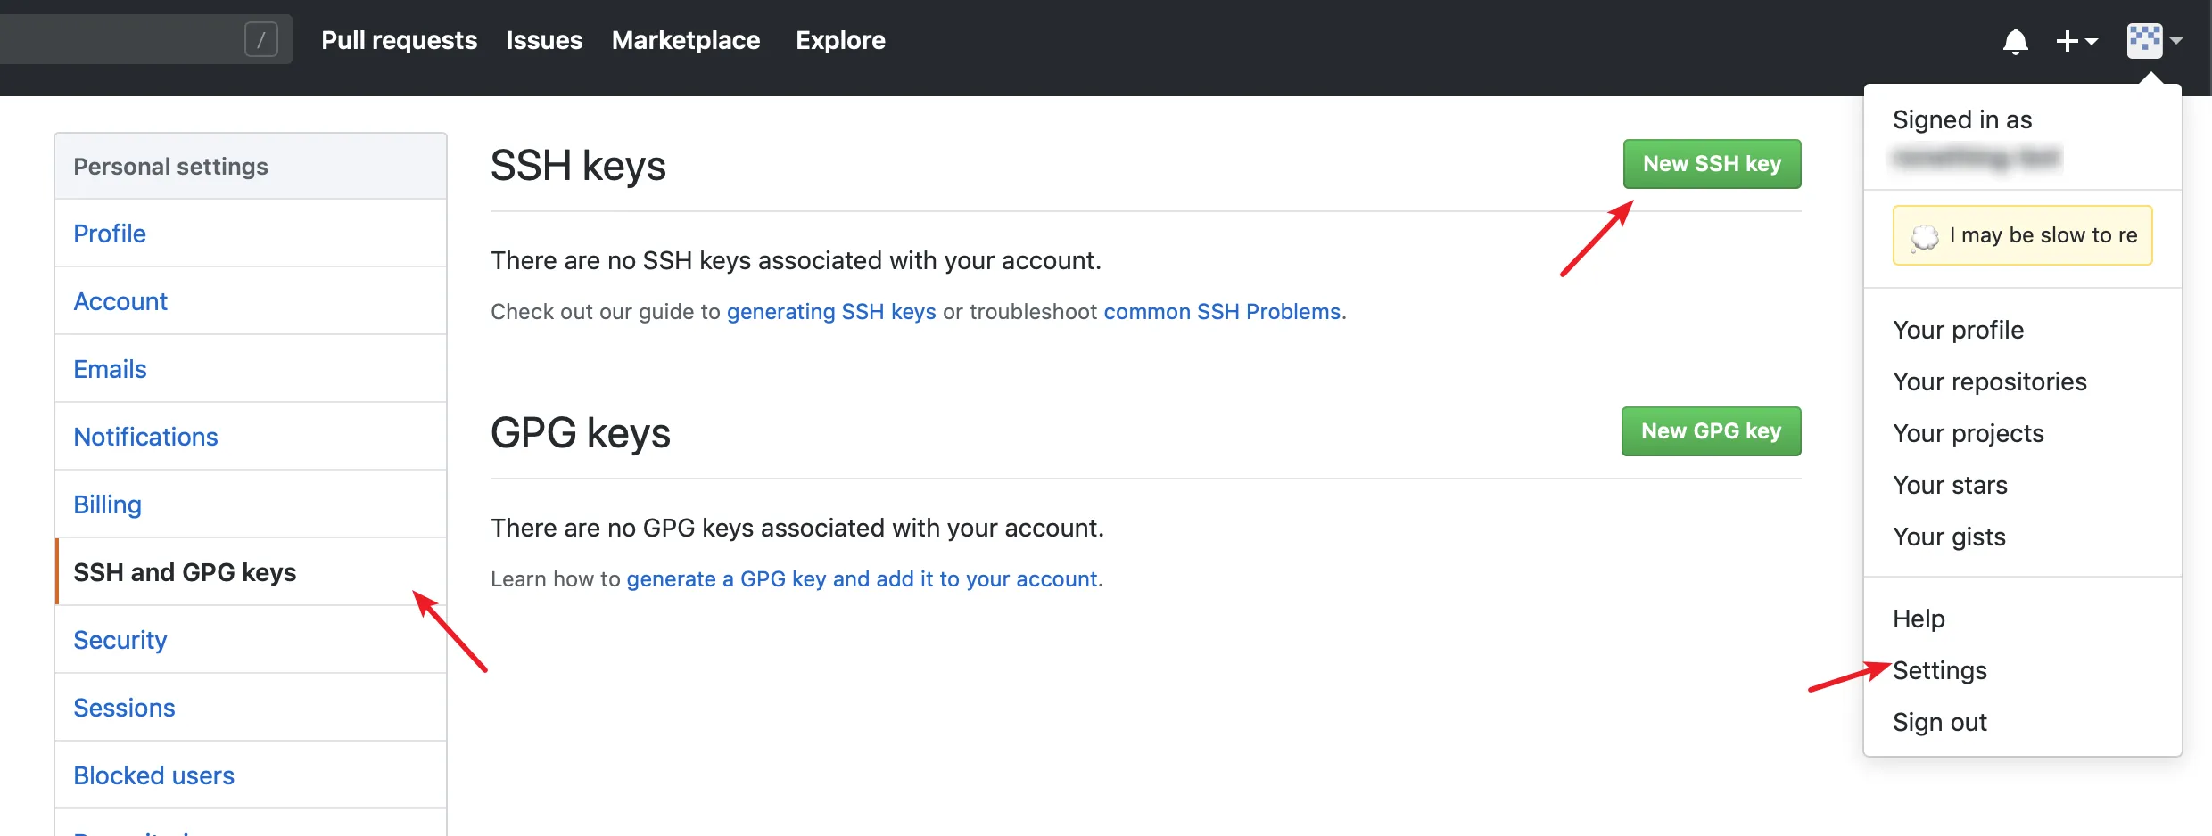Open generate a GPG key link
Screen dimensions: 2212x836
862,579
